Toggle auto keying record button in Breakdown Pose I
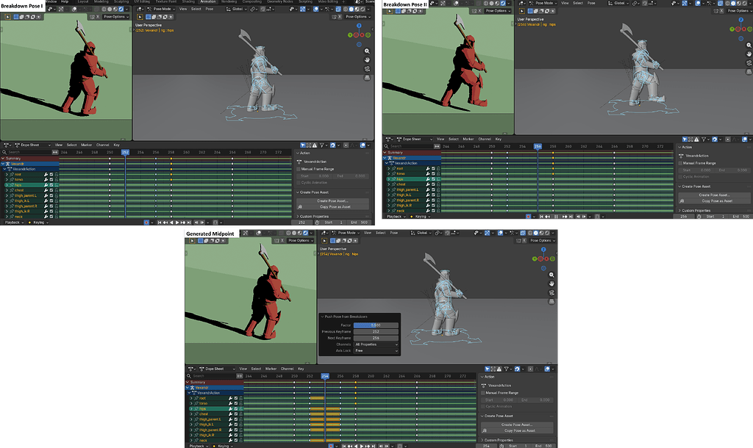This screenshot has width=753, height=448. (146, 223)
